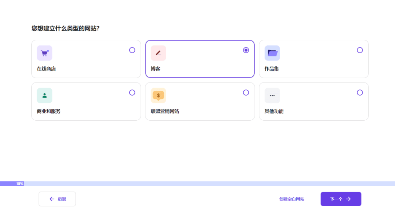Click the left arrow icon in 后退

pos(52,199)
